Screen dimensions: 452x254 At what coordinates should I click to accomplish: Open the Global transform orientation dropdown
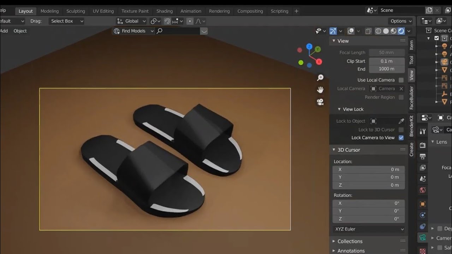click(x=131, y=21)
